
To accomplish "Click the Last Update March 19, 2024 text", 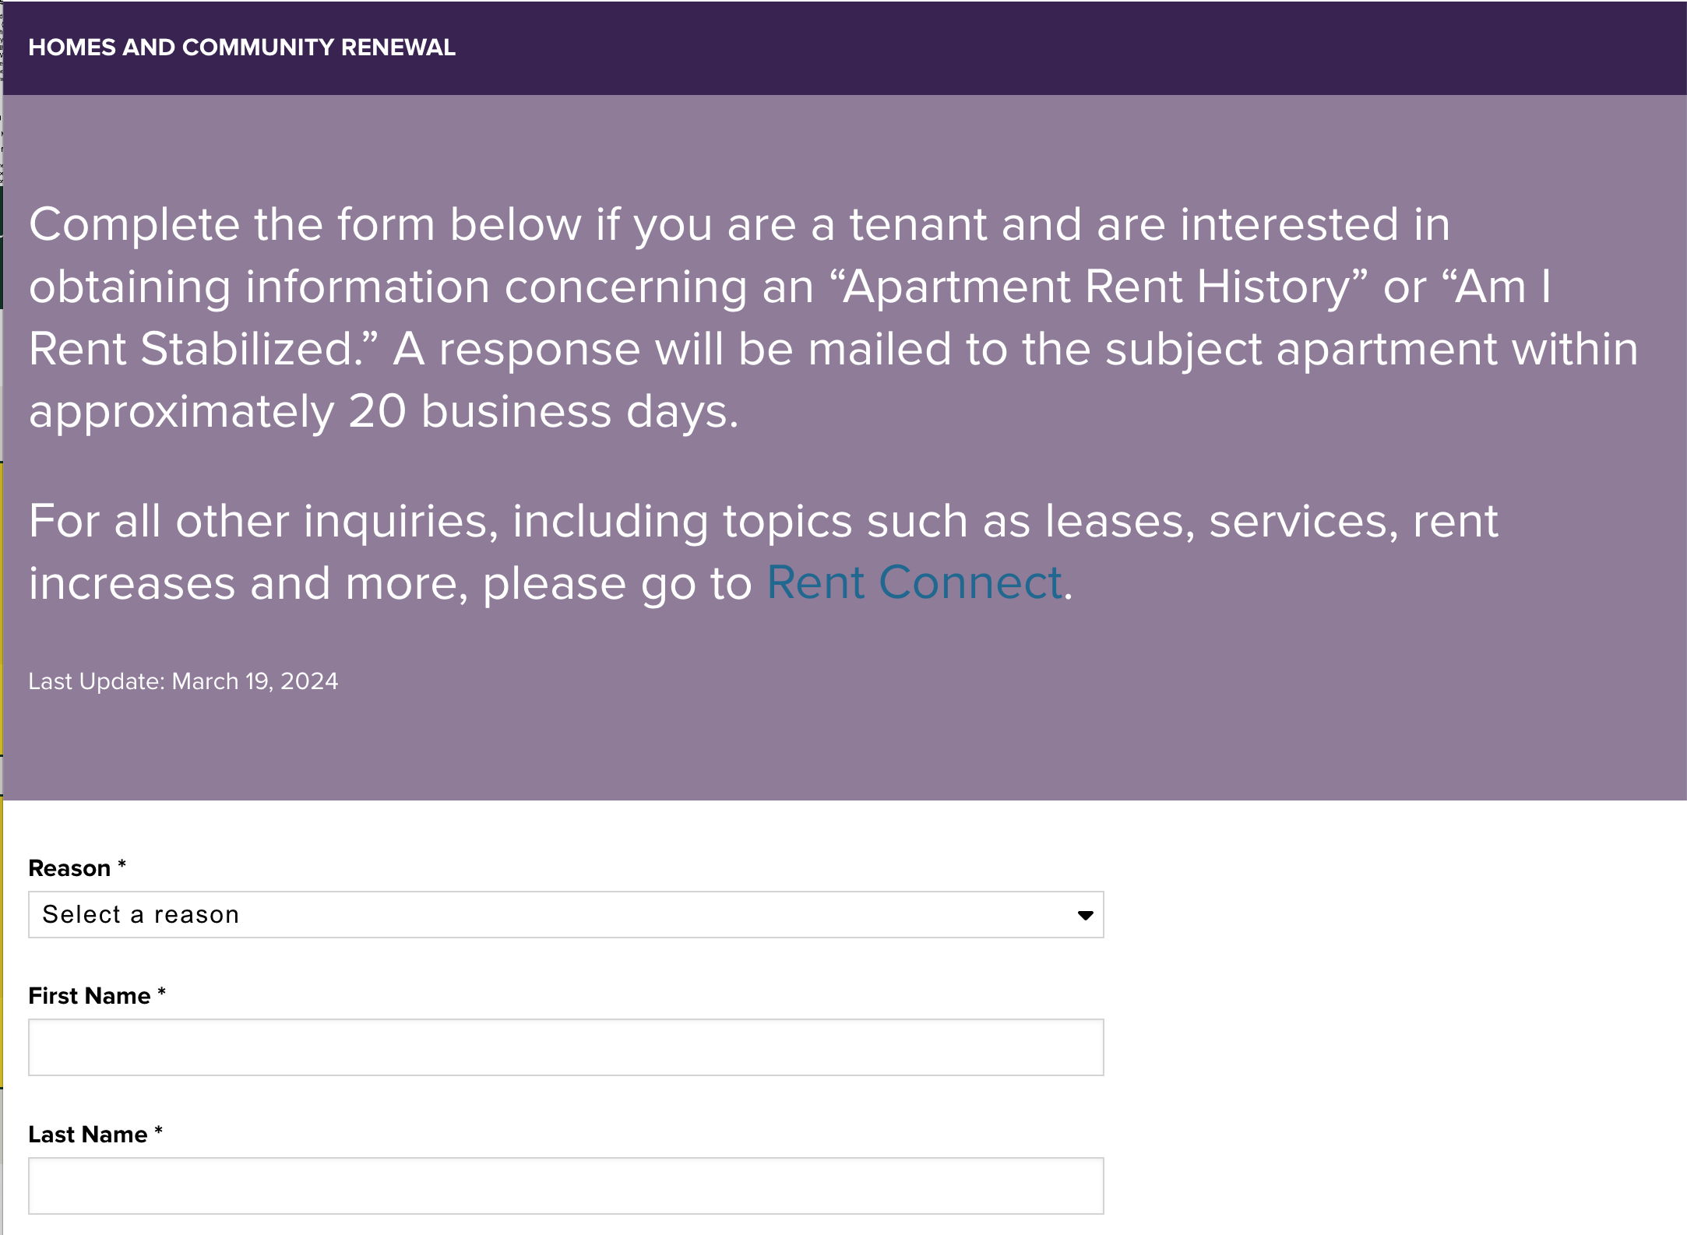I will click(x=183, y=681).
